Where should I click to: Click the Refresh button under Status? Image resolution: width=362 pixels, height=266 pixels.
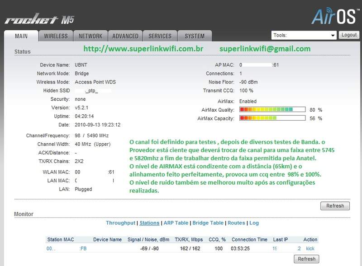pos(335,206)
